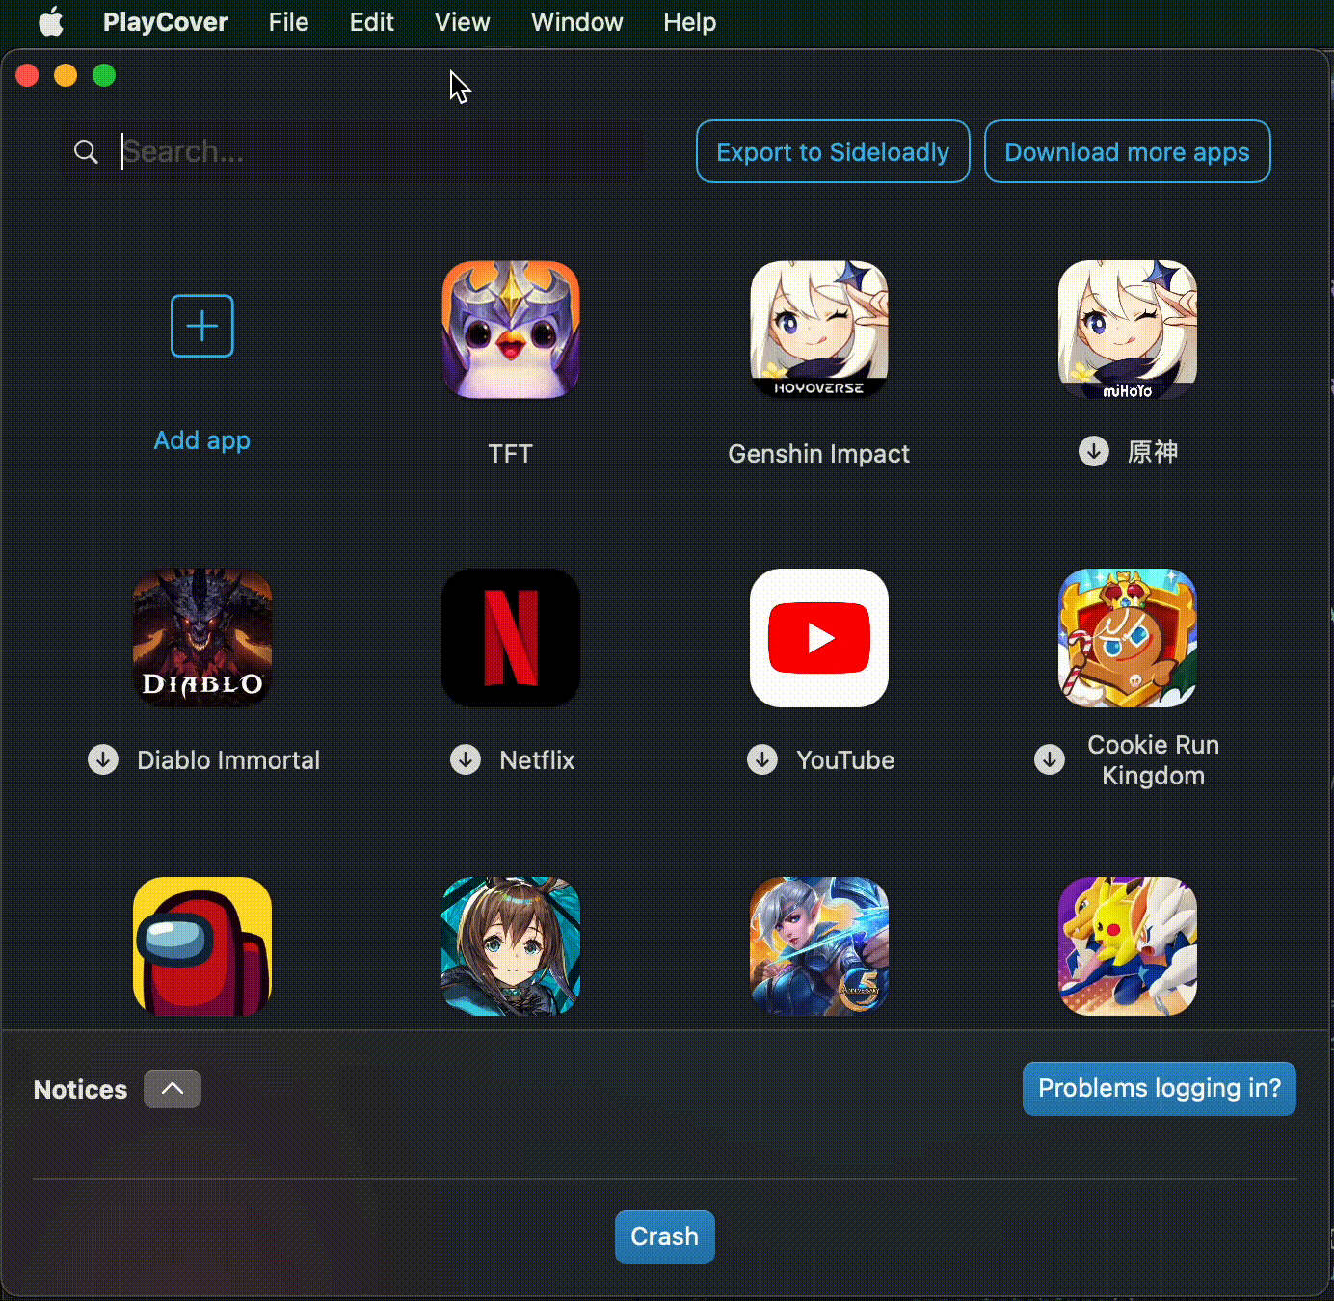Open the Pokémon Pikachu app icon
This screenshot has width=1334, height=1301.
[x=1128, y=946]
